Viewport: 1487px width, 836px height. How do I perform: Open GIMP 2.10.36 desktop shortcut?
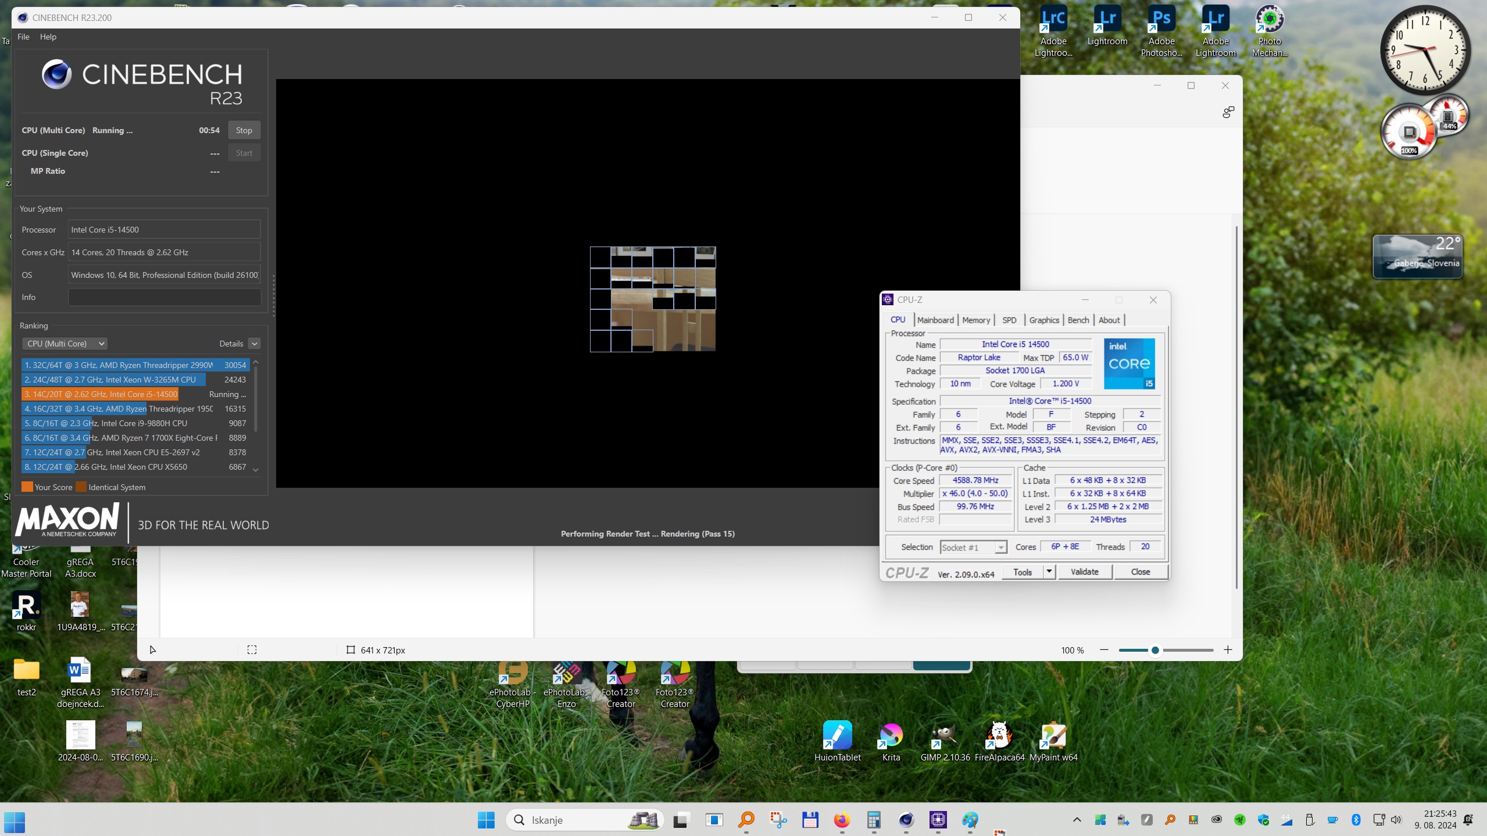[945, 742]
